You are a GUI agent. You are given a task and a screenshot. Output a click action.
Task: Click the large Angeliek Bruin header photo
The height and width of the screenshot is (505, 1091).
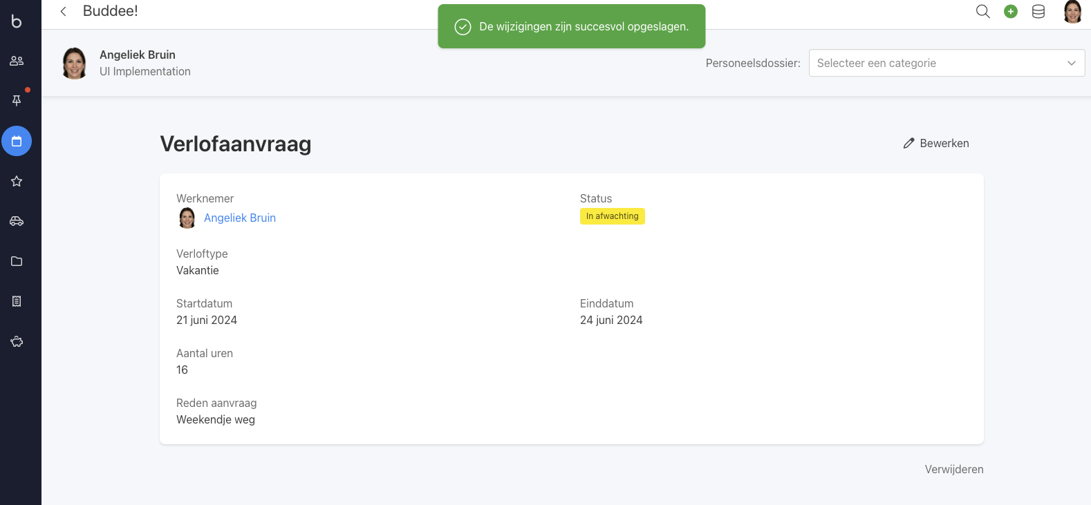tap(75, 63)
